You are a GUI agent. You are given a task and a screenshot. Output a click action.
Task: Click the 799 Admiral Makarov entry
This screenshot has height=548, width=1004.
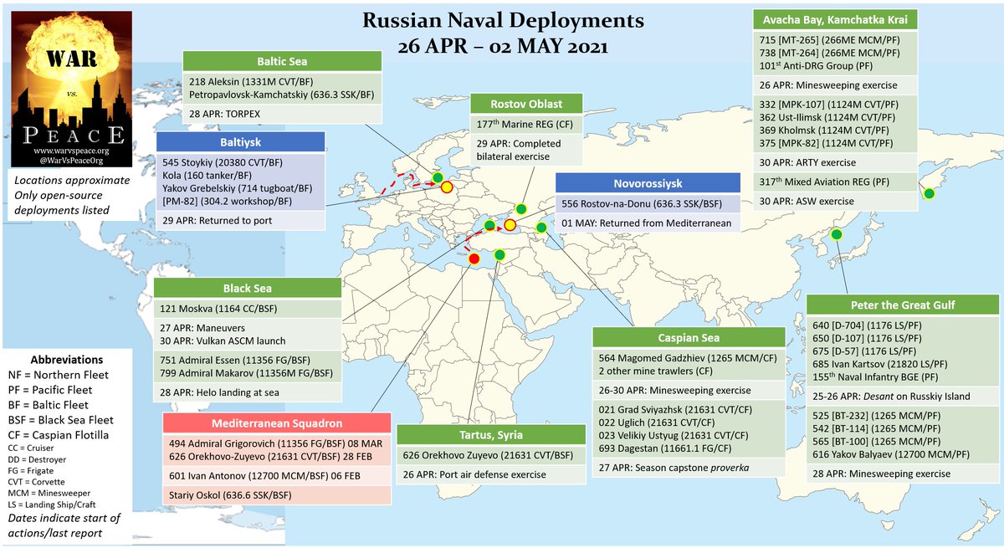[x=247, y=375]
